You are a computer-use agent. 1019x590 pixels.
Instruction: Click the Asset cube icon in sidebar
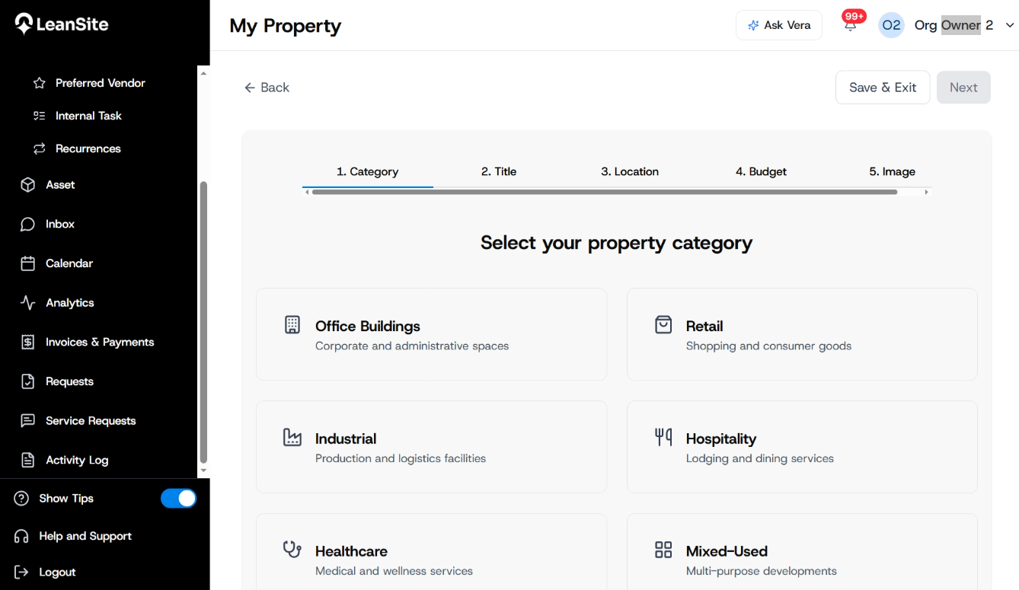click(28, 185)
